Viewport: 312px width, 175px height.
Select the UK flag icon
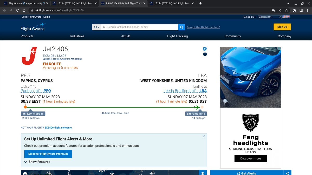(x=288, y=17)
